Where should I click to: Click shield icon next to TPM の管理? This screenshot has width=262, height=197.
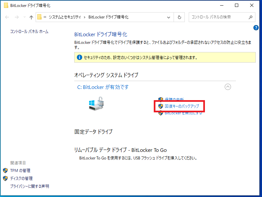[x=5, y=170]
